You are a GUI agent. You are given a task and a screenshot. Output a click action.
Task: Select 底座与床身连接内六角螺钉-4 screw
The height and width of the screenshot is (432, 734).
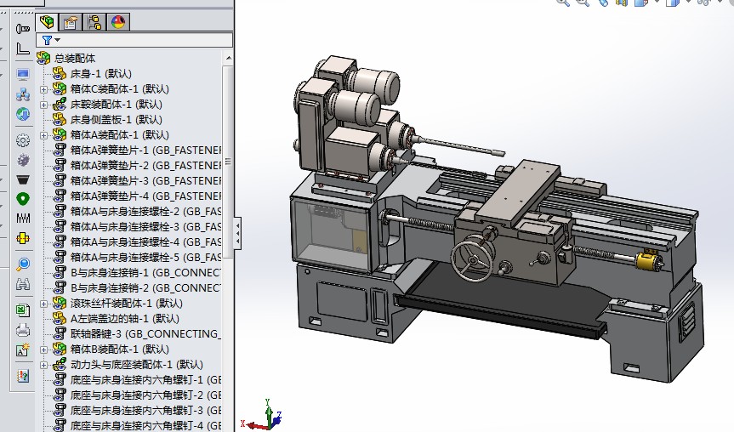145,425
